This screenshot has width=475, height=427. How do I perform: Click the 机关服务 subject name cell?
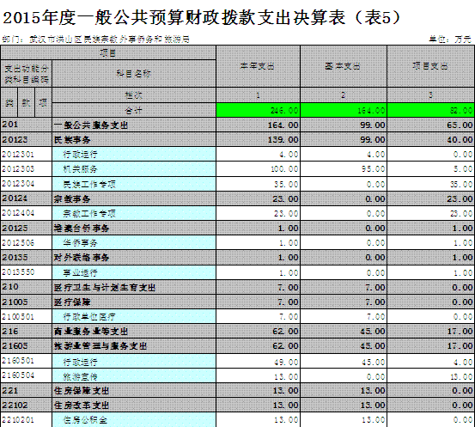pyautogui.click(x=134, y=169)
